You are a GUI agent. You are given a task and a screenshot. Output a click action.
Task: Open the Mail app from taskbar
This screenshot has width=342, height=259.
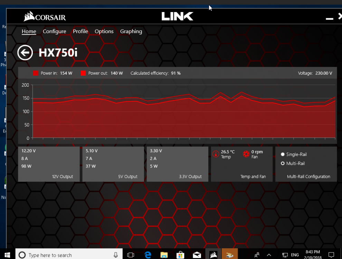[x=197, y=255]
